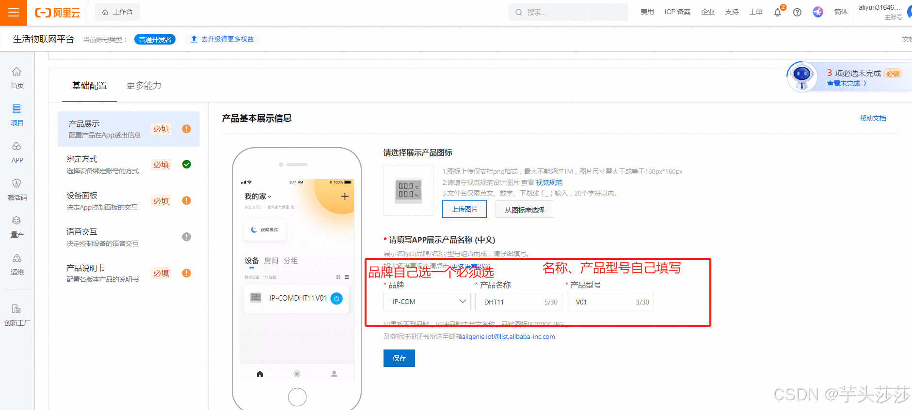The height and width of the screenshot is (410, 912).
Task: Select 设备面板 configuration item
Action: (x=128, y=201)
